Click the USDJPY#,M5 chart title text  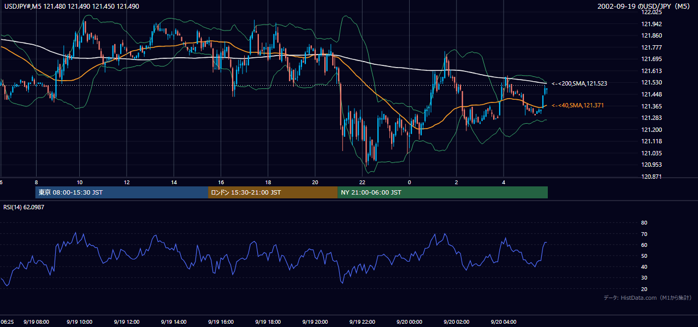(x=70, y=7)
